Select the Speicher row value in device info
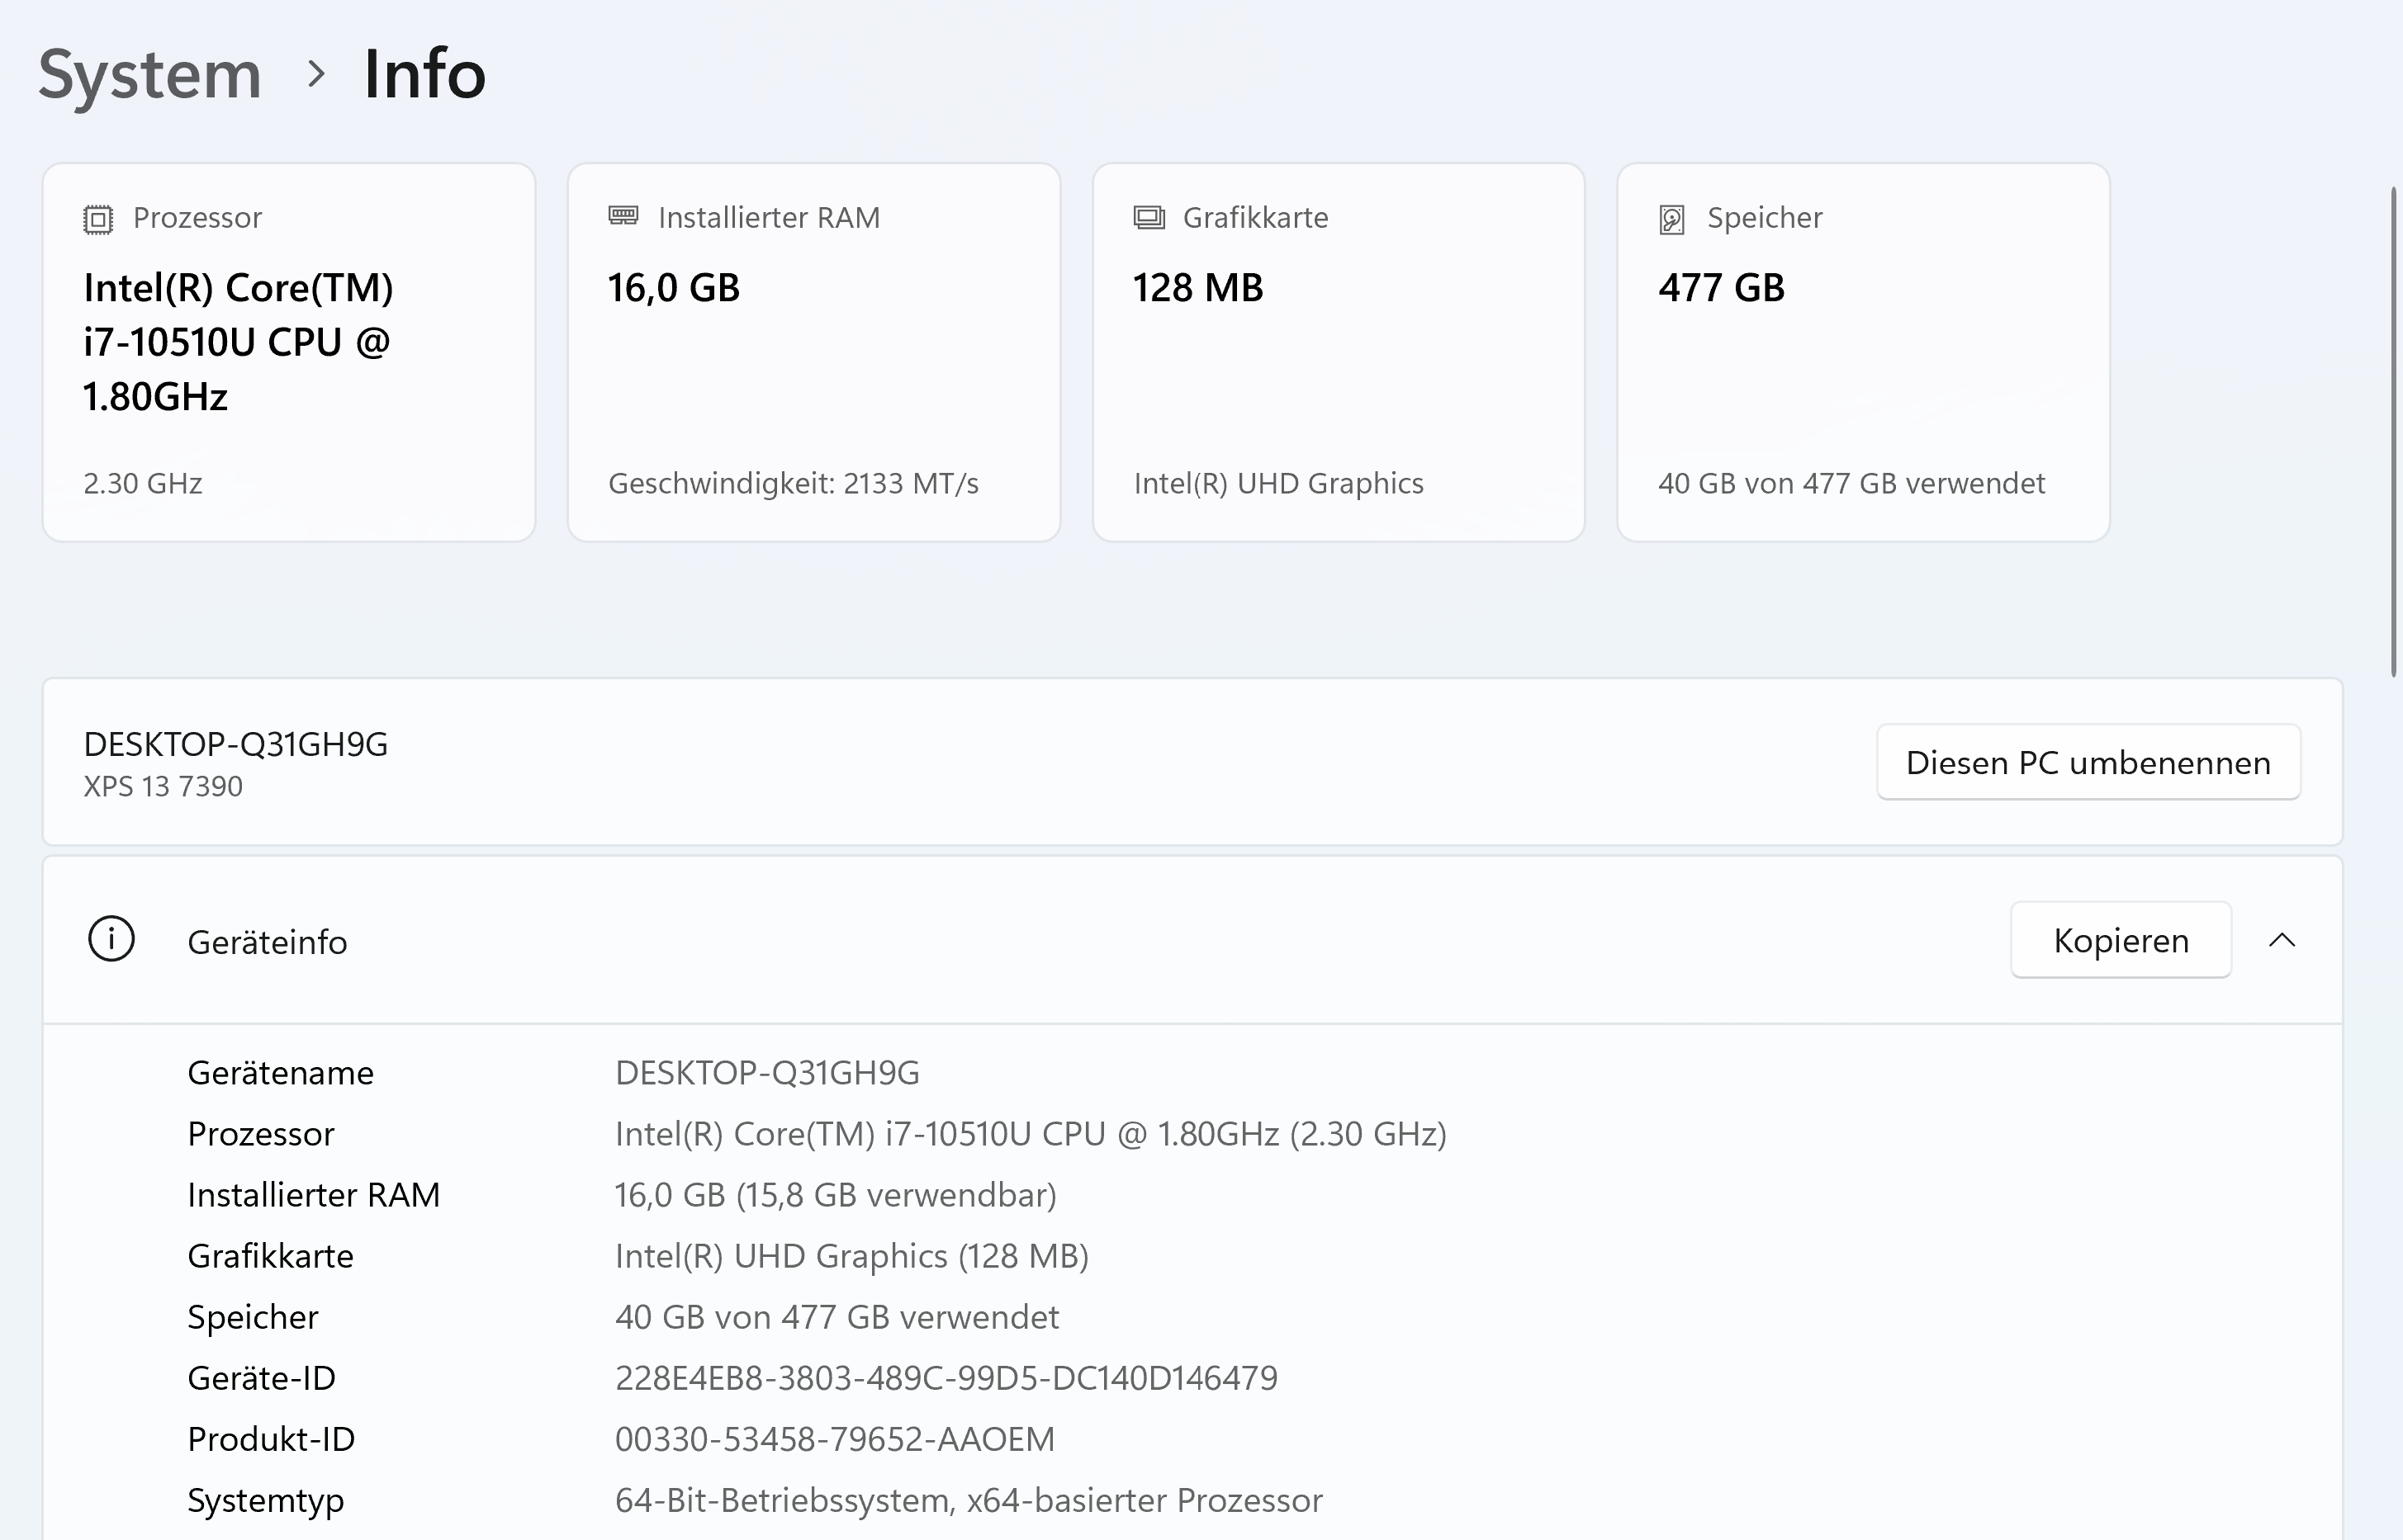This screenshot has height=1540, width=2403. (x=837, y=1316)
